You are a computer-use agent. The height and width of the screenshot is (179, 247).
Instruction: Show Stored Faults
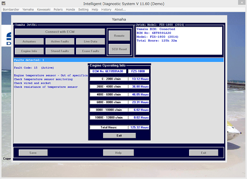pyautogui.click(x=60, y=51)
